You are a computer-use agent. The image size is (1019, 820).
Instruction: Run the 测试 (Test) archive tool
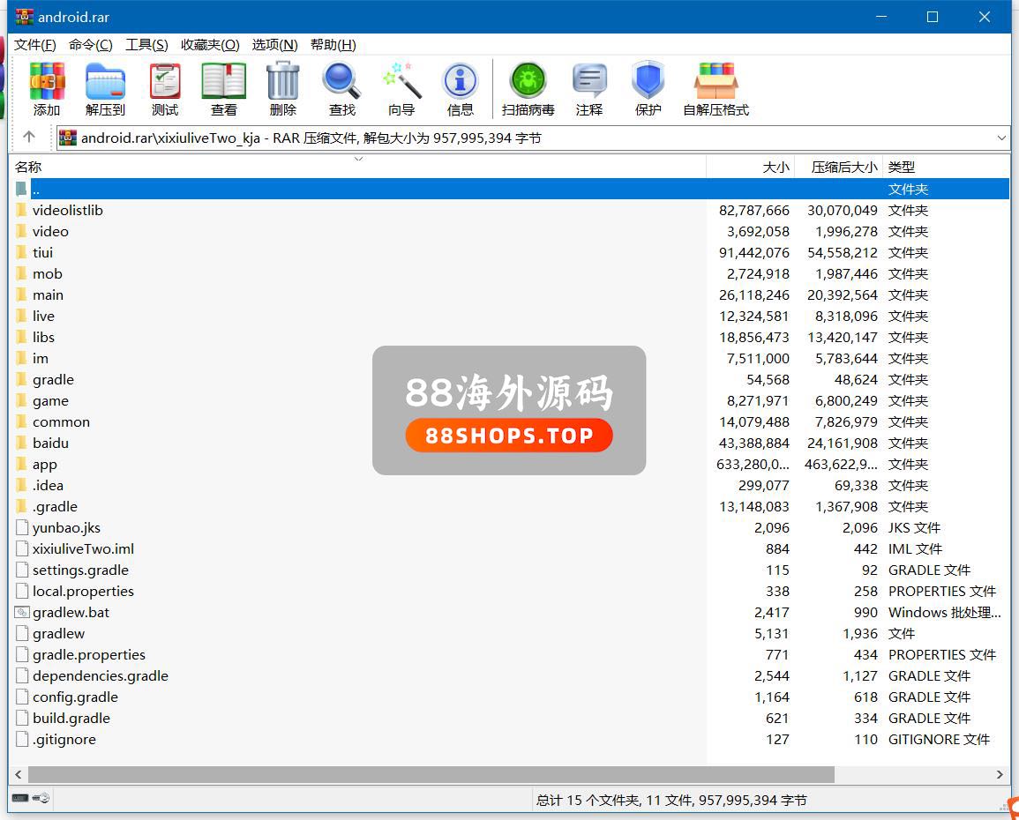[x=165, y=89]
